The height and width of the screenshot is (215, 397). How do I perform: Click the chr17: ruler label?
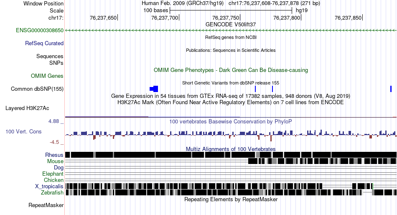(56, 18)
